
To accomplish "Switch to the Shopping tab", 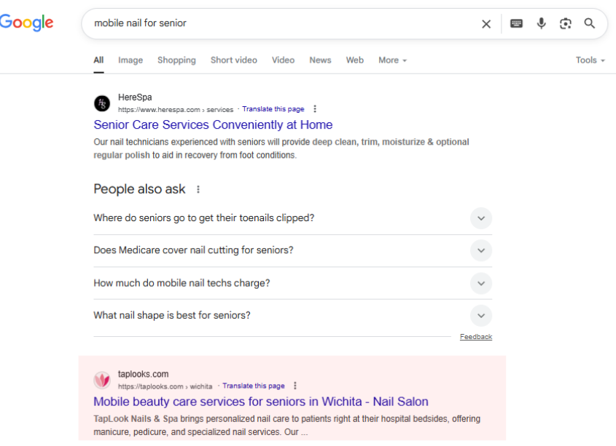I will click(176, 60).
